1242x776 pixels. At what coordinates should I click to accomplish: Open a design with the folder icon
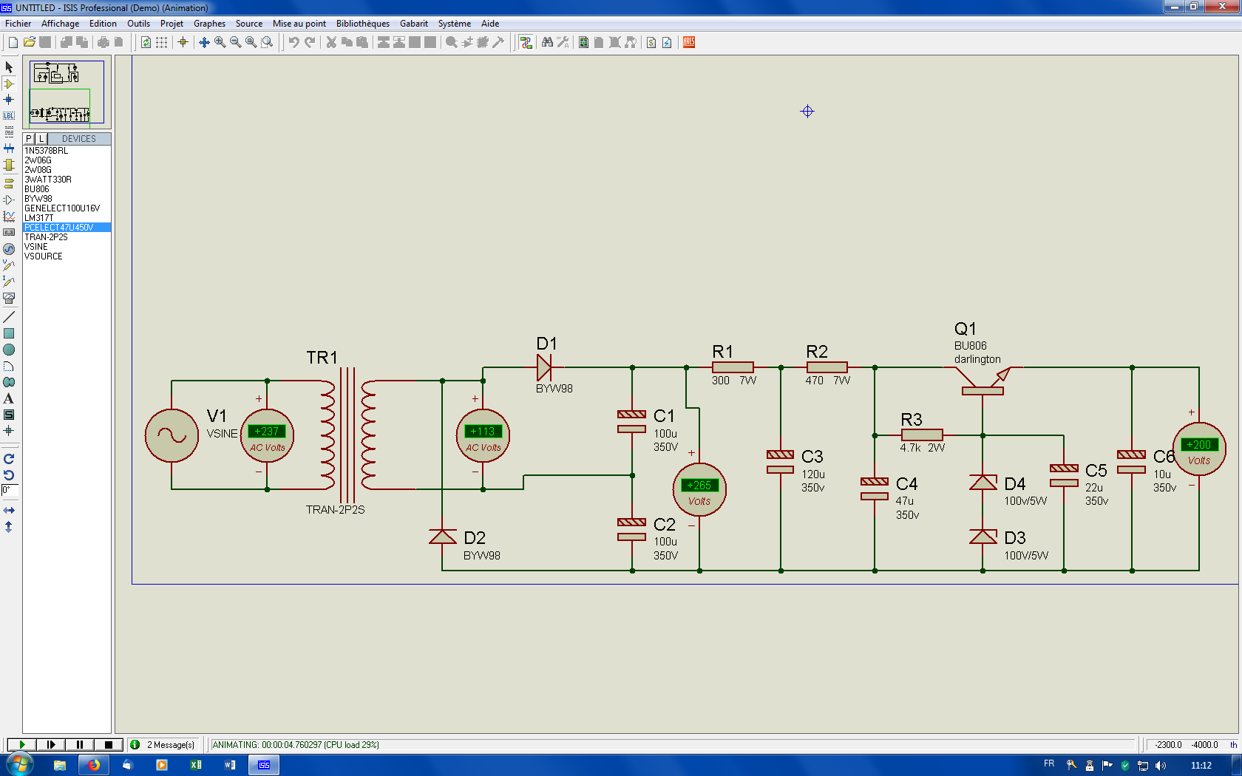30,42
